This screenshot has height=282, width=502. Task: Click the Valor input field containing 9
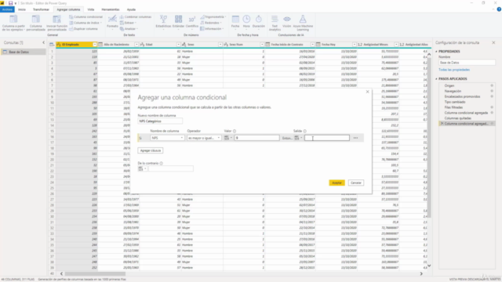(x=257, y=138)
